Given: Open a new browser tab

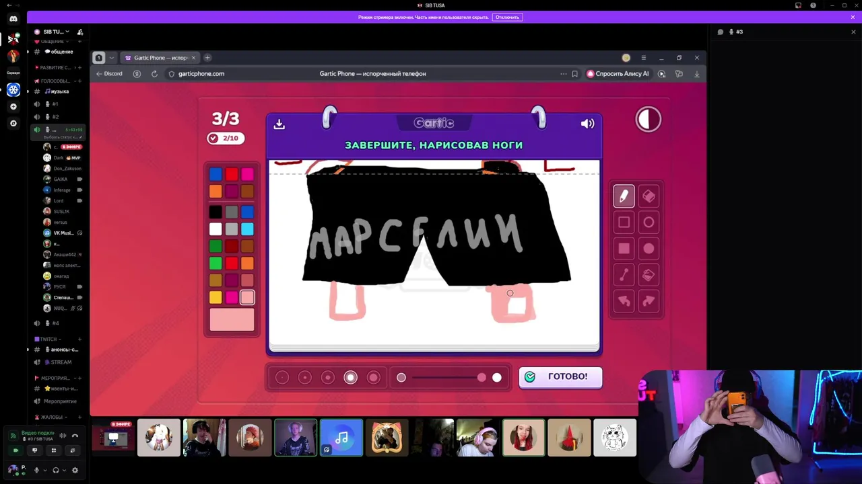Looking at the screenshot, I should click(x=207, y=58).
